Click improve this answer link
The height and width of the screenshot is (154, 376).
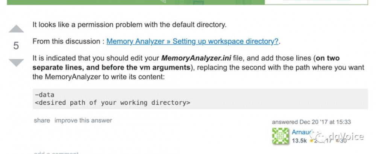coord(83,120)
